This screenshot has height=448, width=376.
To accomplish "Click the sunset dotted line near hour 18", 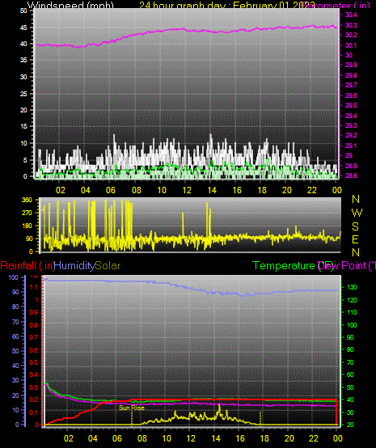I will pos(260,418).
